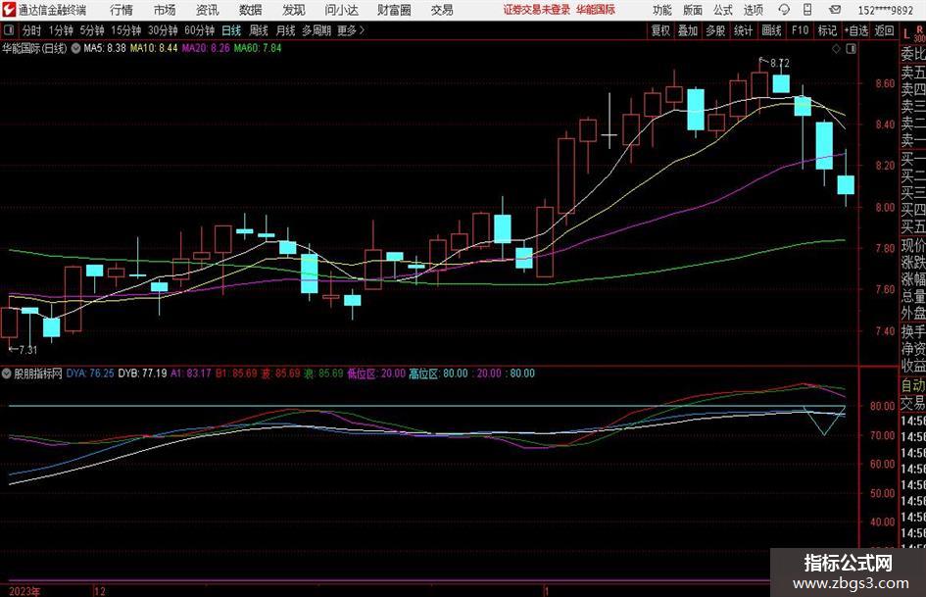Click the 高位区: 80.00 indicator value
This screenshot has height=597, width=926.
(x=438, y=373)
